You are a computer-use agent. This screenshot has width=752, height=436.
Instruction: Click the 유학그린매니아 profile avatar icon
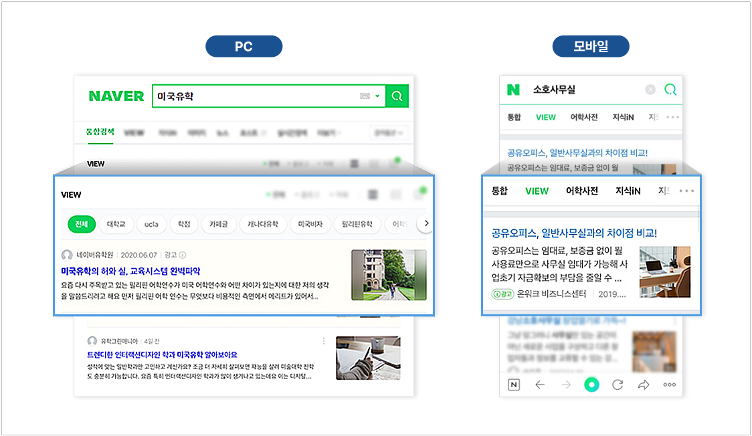point(92,341)
